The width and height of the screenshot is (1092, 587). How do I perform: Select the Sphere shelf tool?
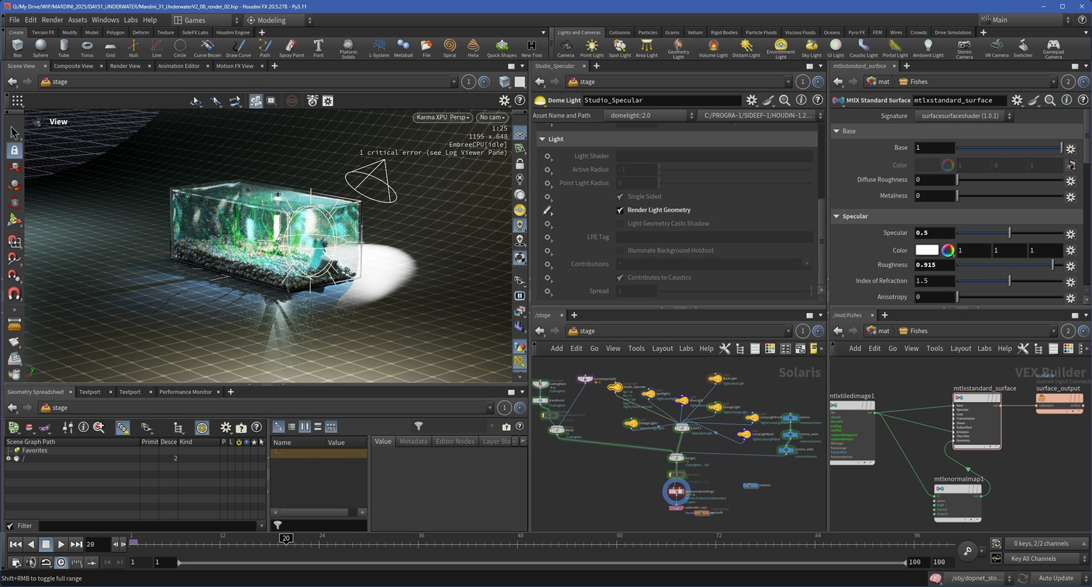[40, 48]
